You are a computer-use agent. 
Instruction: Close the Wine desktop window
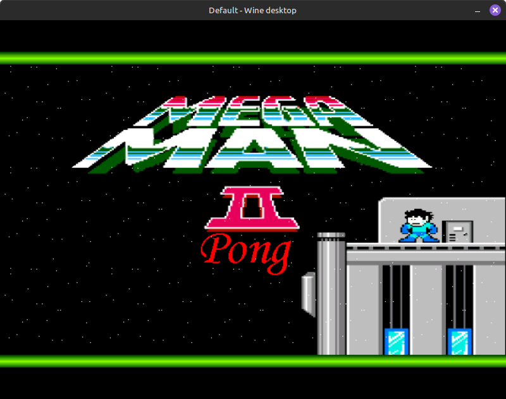tap(495, 10)
